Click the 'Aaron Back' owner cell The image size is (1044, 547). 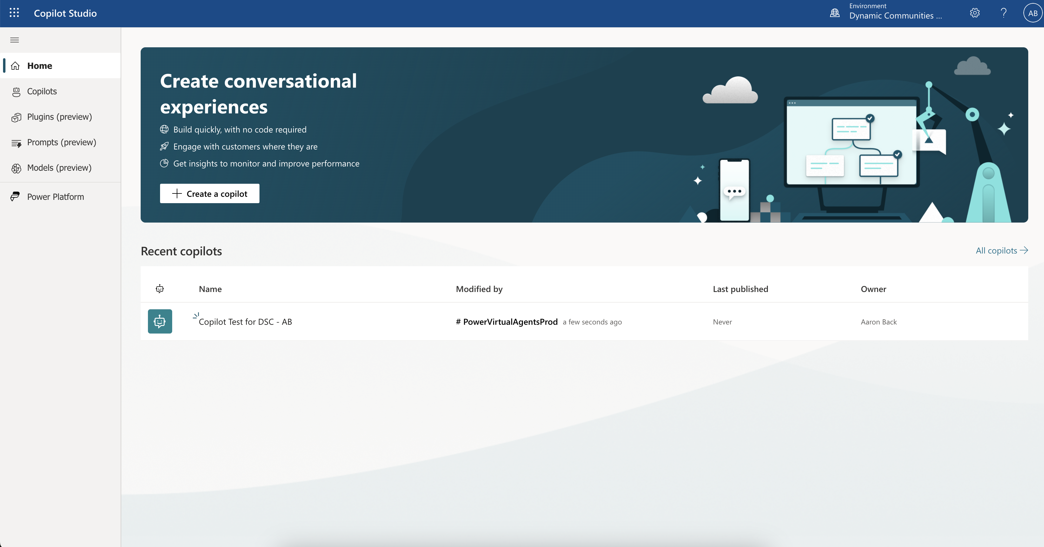click(879, 322)
